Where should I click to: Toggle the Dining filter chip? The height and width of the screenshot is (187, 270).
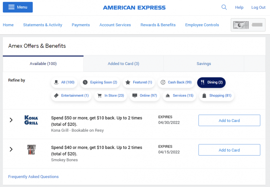pos(211,82)
